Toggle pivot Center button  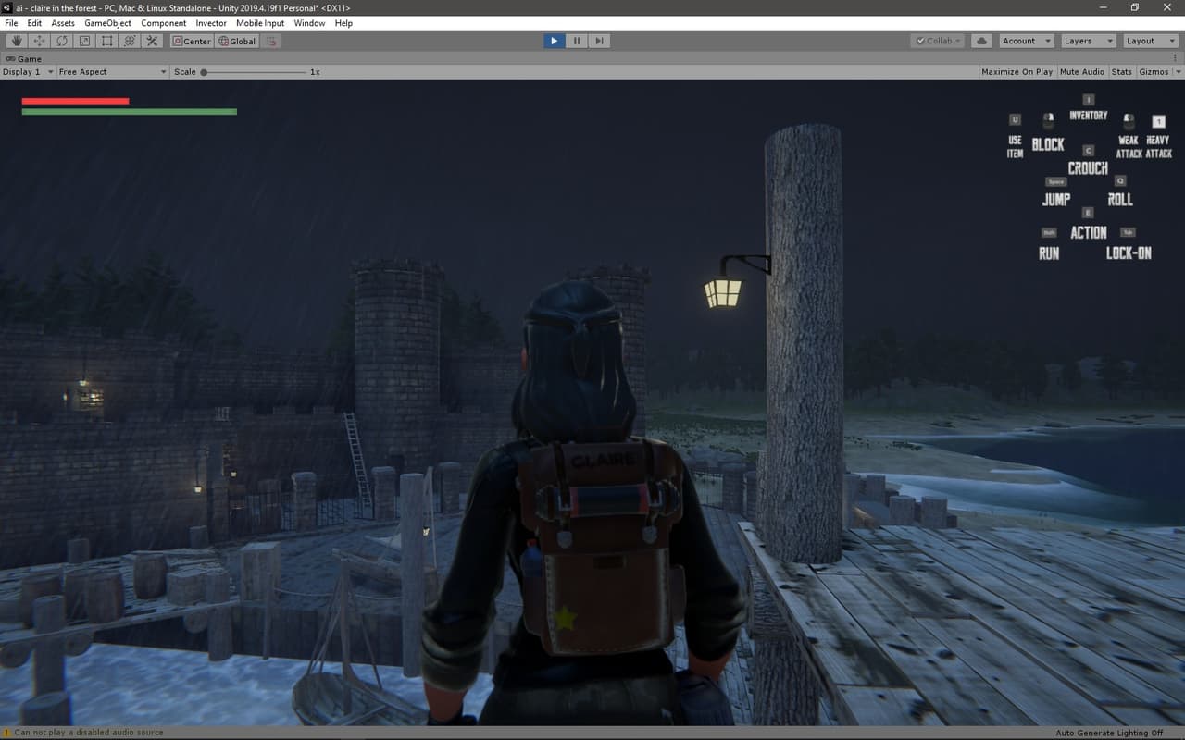click(192, 41)
